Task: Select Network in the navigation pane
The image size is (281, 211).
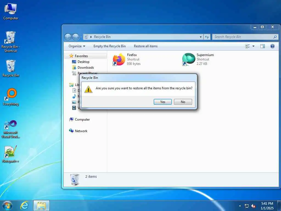Action: pos(81,131)
